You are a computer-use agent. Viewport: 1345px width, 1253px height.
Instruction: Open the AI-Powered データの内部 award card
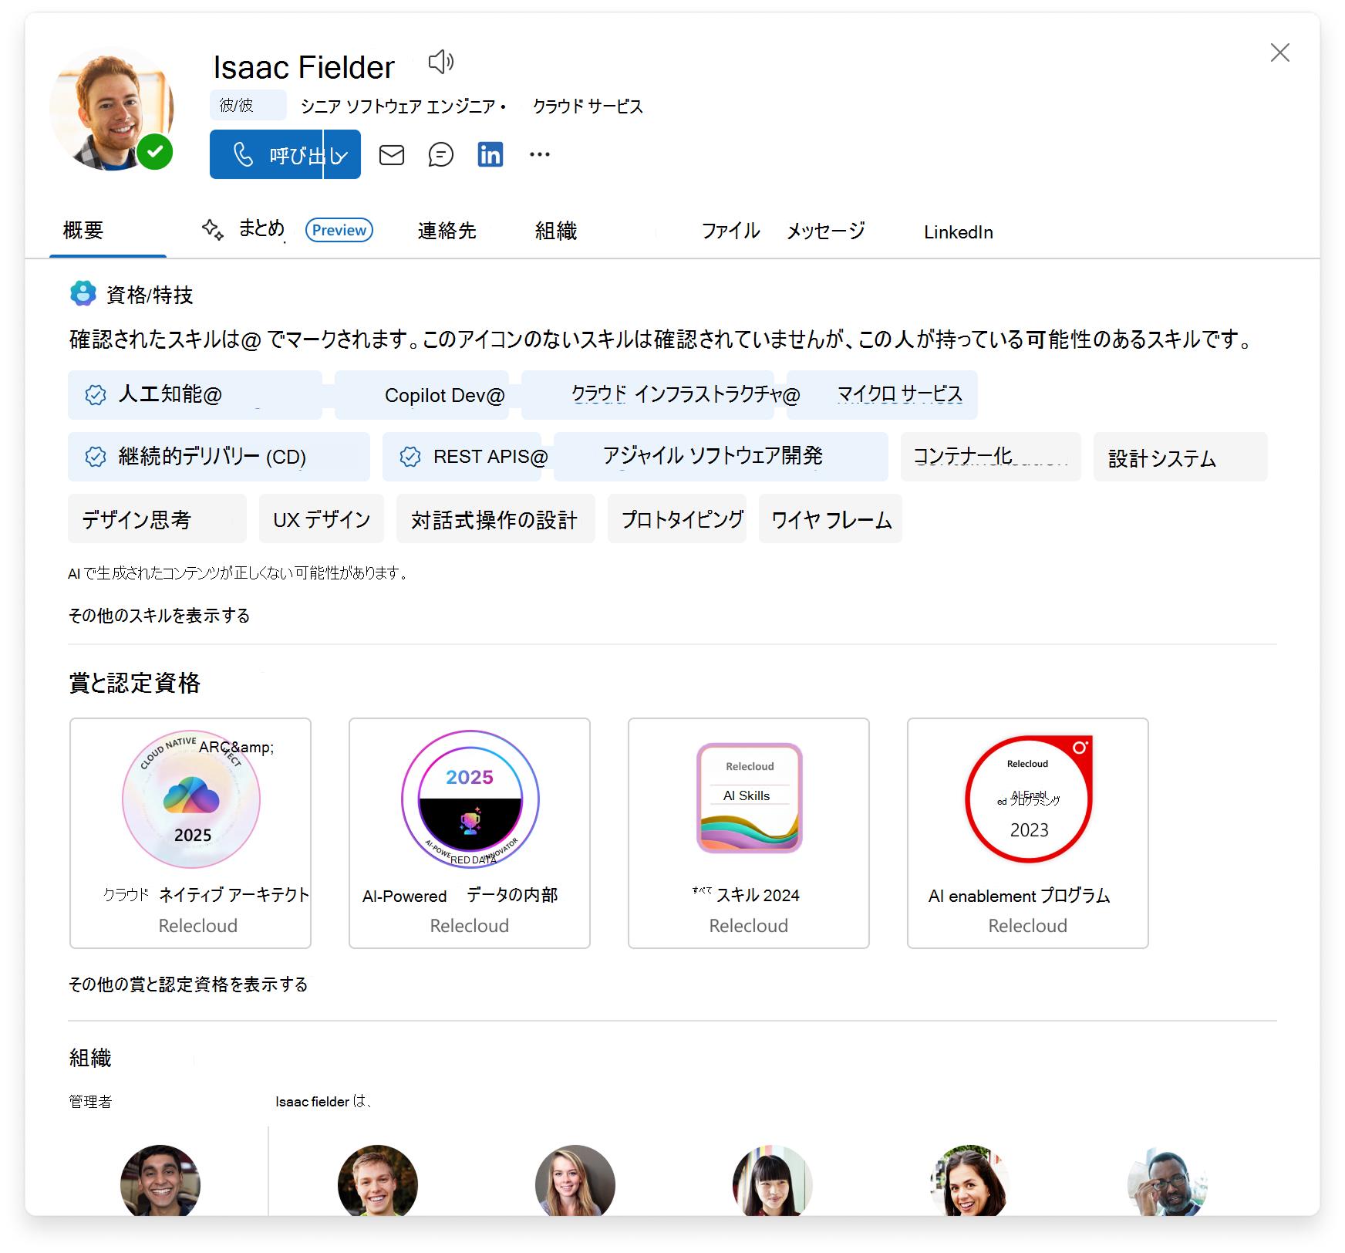[470, 833]
